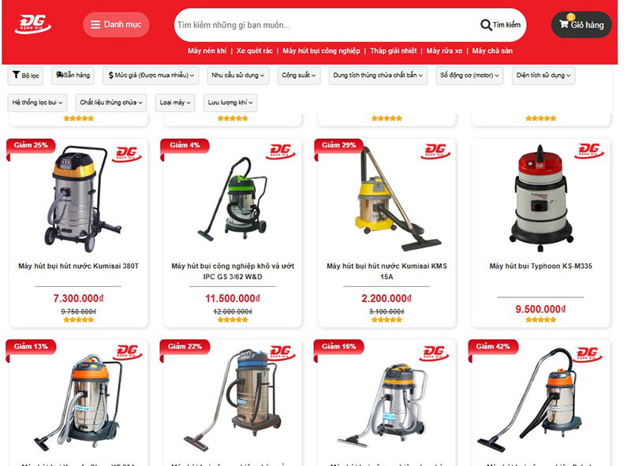Open the Danh mục hamburger menu
This screenshot has height=466, width=631.
coord(116,24)
